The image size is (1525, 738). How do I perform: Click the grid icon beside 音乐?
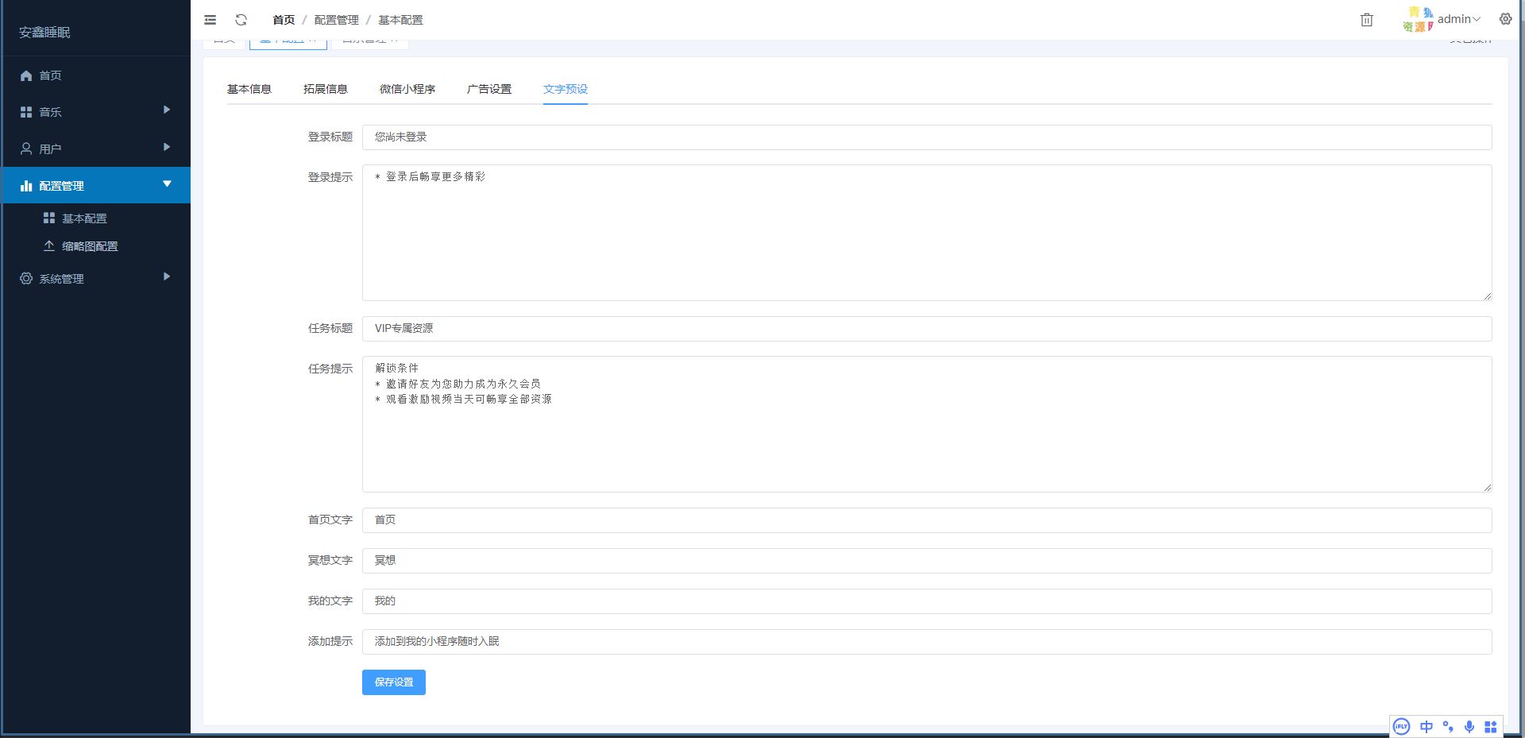point(26,112)
